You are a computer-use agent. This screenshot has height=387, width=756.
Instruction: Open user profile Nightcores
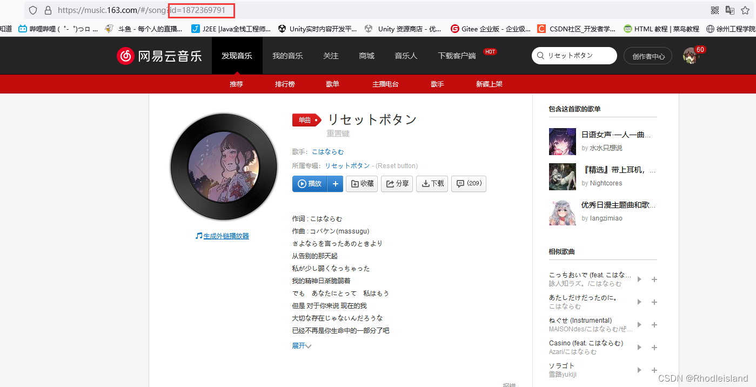click(606, 183)
